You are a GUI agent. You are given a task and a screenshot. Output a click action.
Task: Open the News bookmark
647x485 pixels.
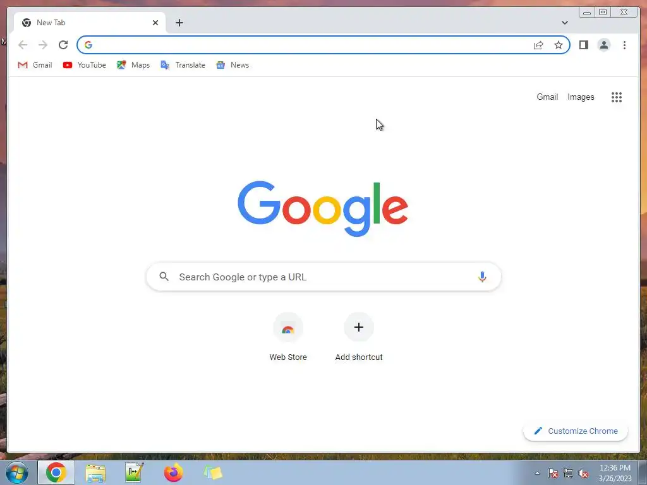233,65
